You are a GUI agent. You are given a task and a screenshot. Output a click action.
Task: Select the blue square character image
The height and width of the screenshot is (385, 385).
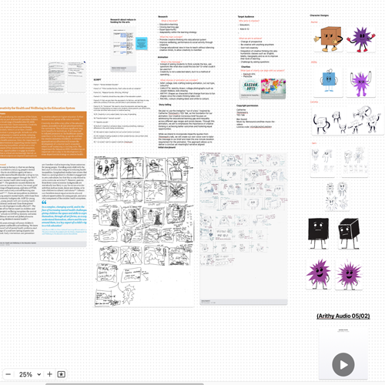pos(328,82)
